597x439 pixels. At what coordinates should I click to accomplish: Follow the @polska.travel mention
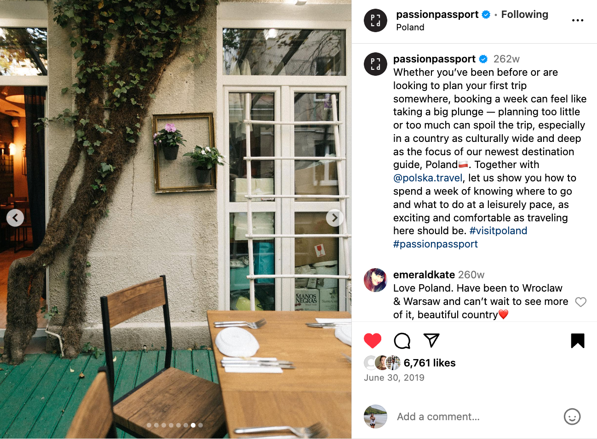click(428, 178)
